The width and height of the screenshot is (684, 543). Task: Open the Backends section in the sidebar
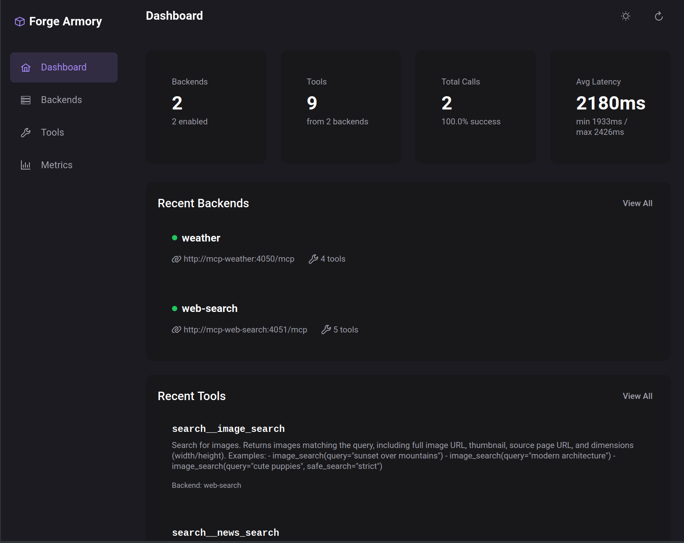61,100
